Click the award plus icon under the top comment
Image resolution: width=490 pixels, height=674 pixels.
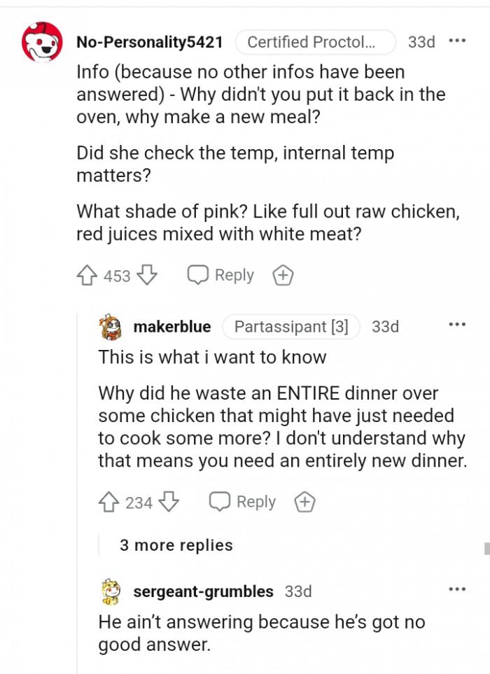(x=283, y=275)
